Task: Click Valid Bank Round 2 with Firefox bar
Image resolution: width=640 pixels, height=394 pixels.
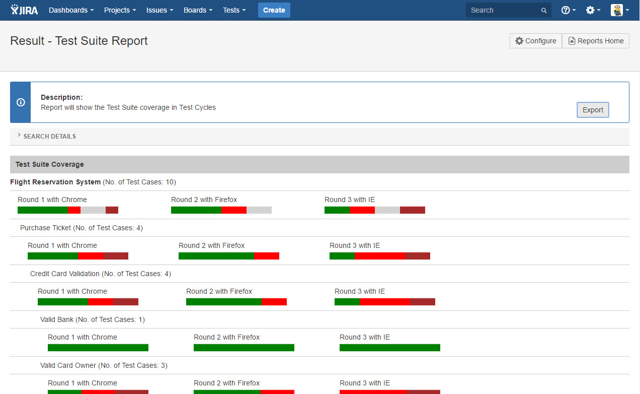Action: (244, 348)
